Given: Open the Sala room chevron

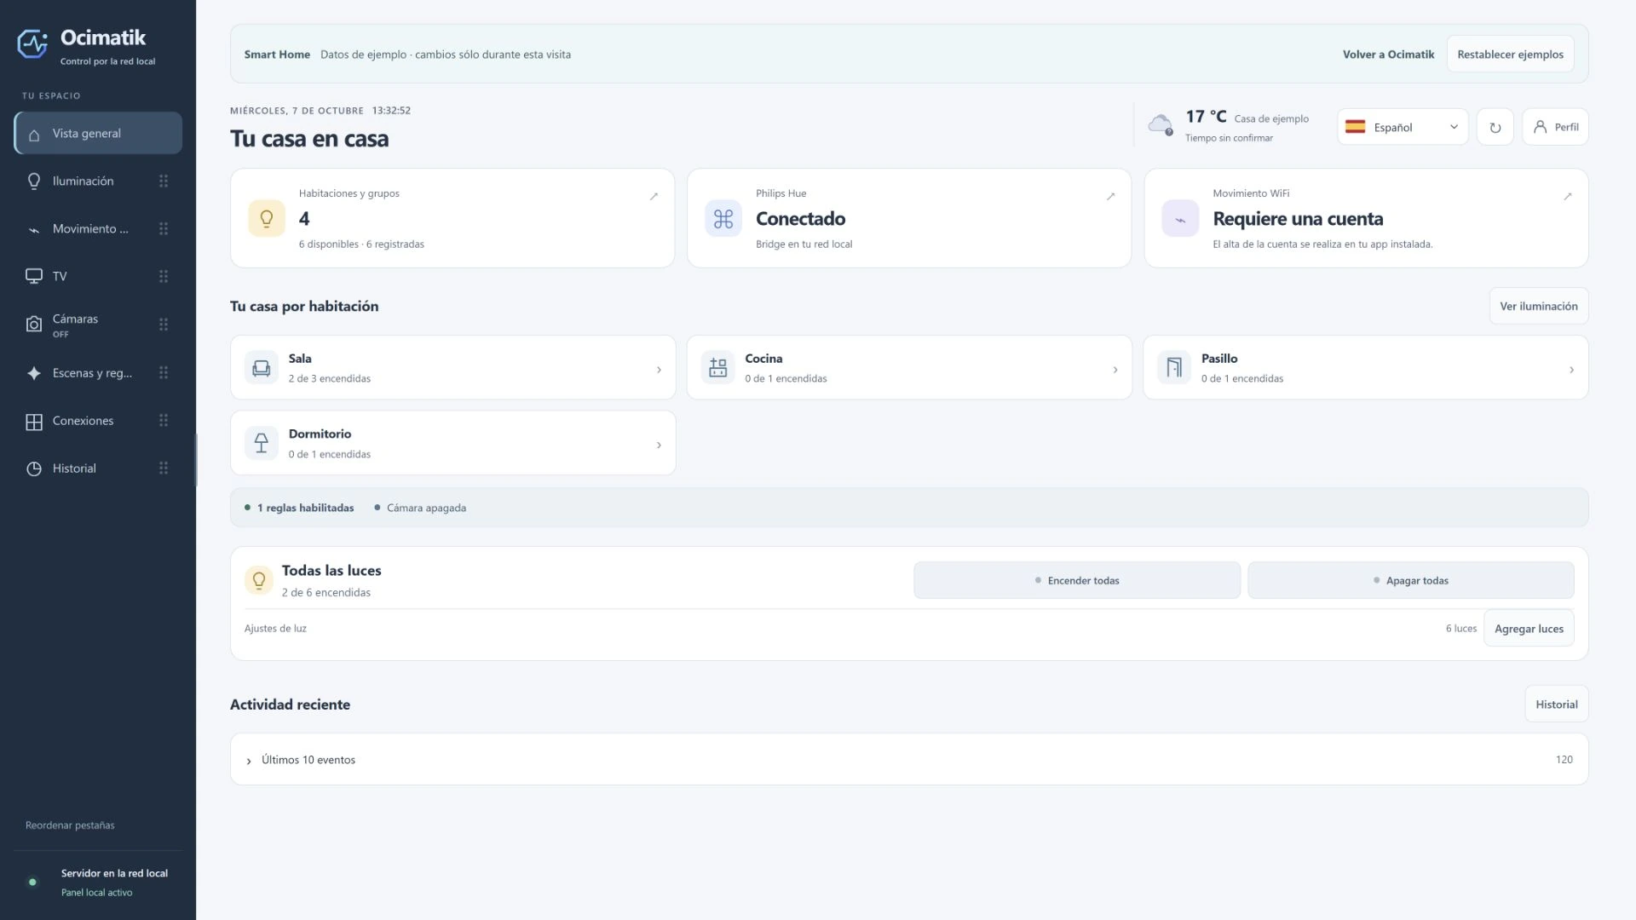Looking at the screenshot, I should (659, 370).
